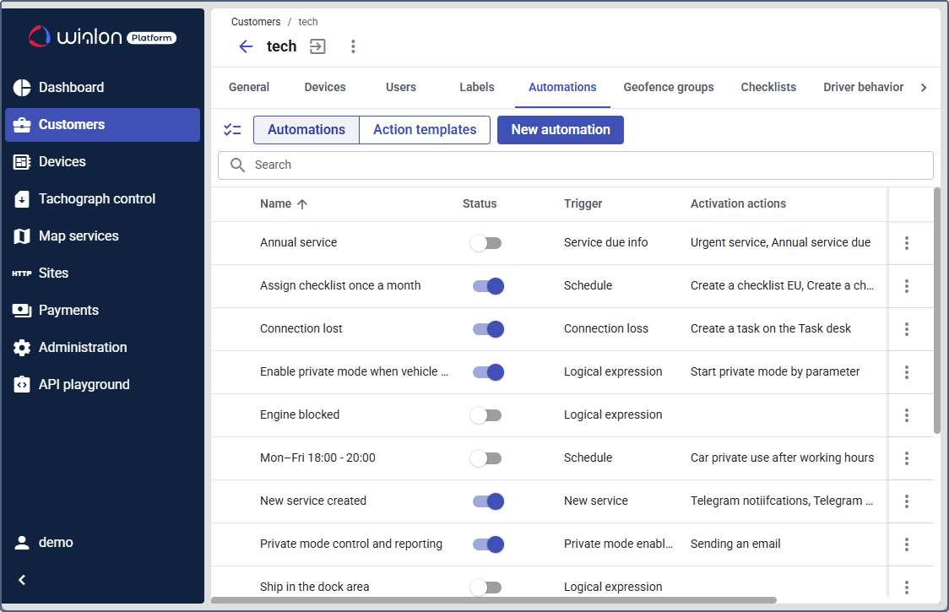
Task: Toggle Enable private mode when vehicle automation
Action: (488, 371)
